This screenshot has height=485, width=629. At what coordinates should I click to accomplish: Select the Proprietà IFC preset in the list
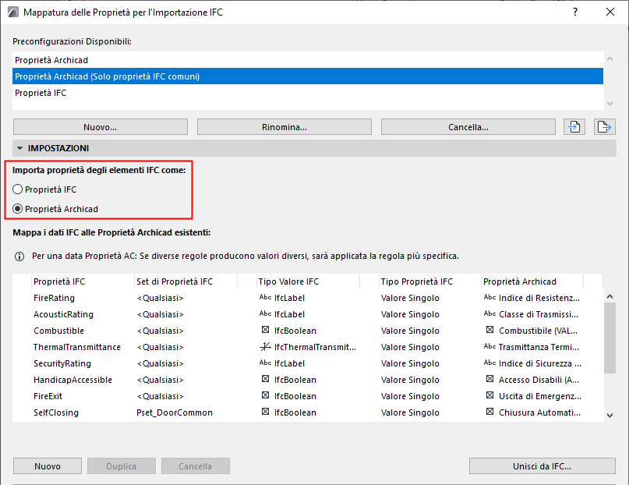coord(41,93)
